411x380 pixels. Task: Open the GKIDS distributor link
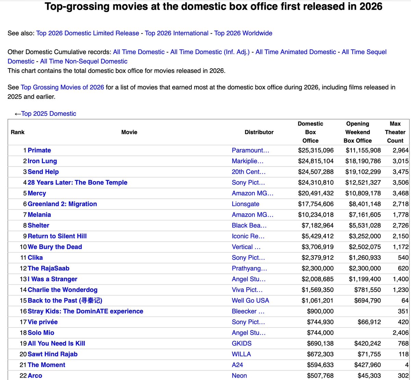(241, 344)
